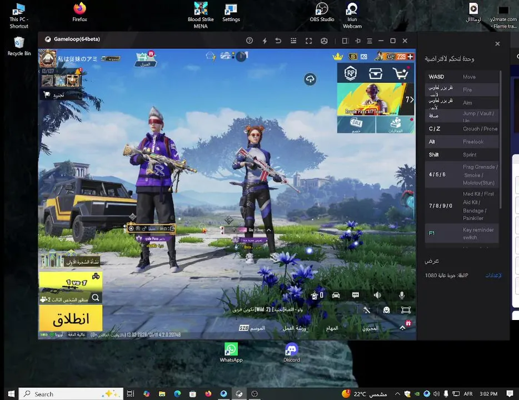Click the C / Z Crouch / Prone row
Screen dimensions: 519x400
[462, 129]
